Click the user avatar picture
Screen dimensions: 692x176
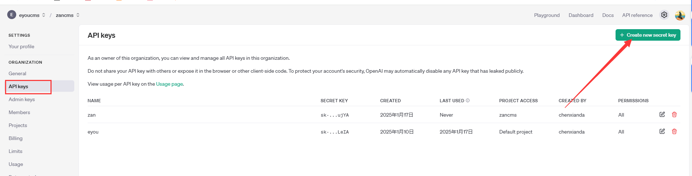680,15
